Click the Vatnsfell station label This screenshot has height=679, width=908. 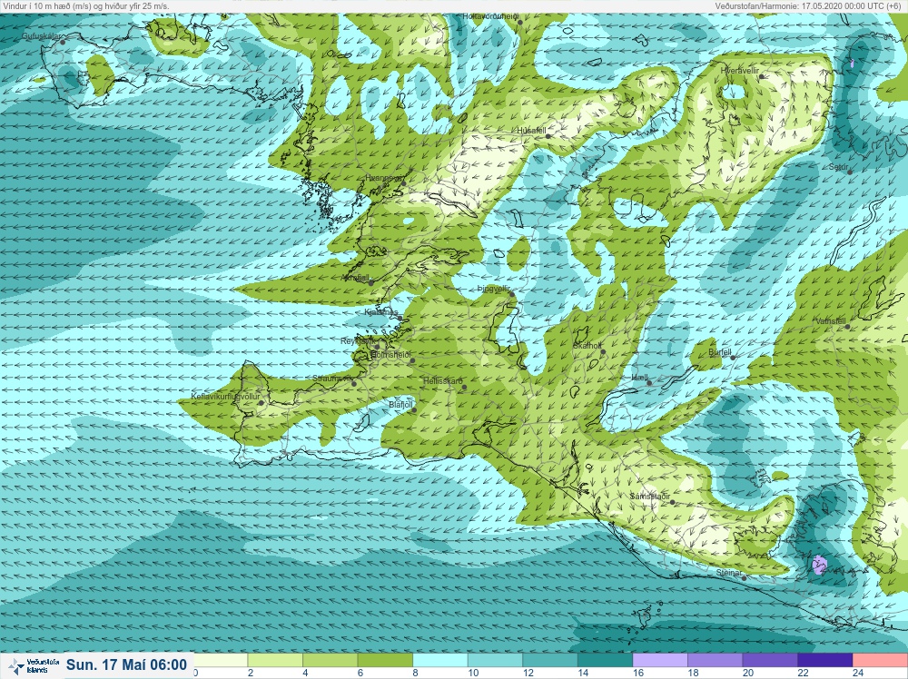click(831, 321)
